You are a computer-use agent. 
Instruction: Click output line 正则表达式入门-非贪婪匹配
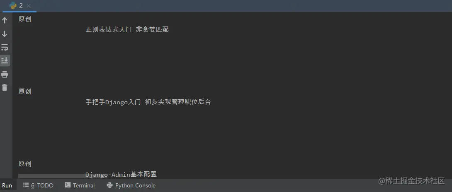[x=127, y=29]
